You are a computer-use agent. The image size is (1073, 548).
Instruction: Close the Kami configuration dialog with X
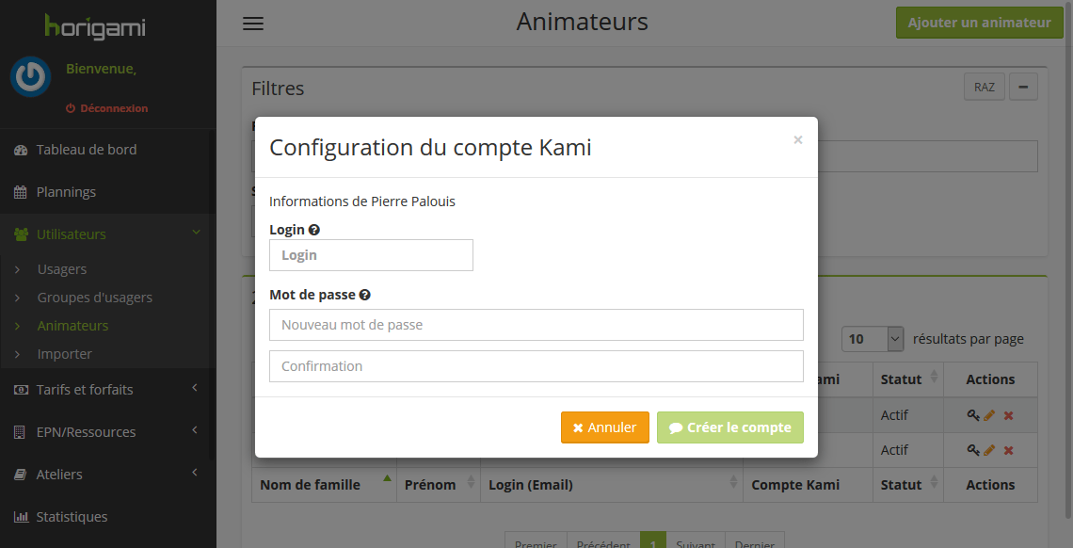click(798, 140)
